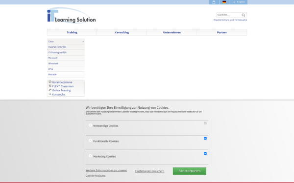Viewport: 294px width, 183px height.
Task: Click the Kurssuche magnifier icon
Action: 50,94
